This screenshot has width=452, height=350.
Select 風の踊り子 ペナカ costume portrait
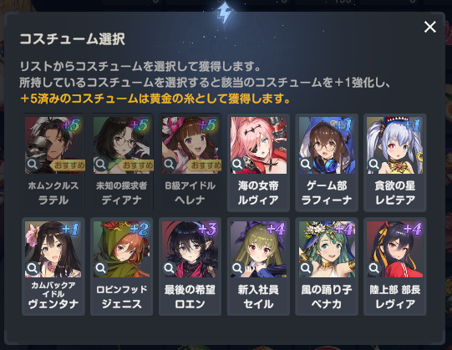(327, 250)
